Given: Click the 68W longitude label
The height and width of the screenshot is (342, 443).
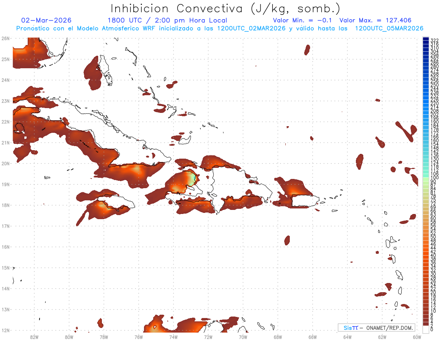Looking at the screenshot, I should [x=278, y=337].
